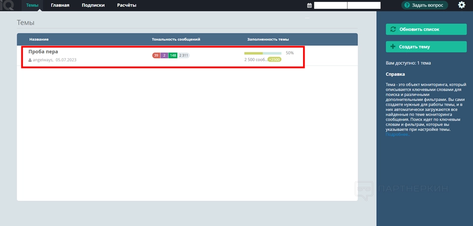The height and width of the screenshot is (226, 473).
Task: Click the gray neutral badge 2 311
Action: coord(184,55)
